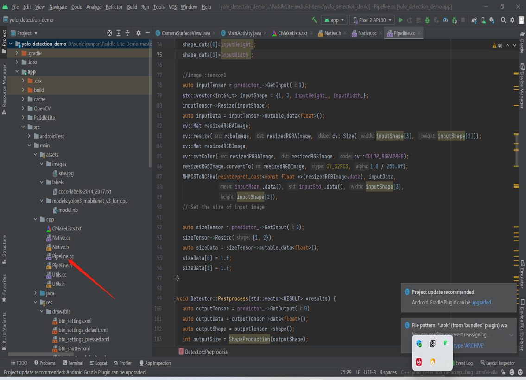The image size is (526, 380).
Task: Open the SDK Manager toolbar icon
Action: (x=492, y=20)
